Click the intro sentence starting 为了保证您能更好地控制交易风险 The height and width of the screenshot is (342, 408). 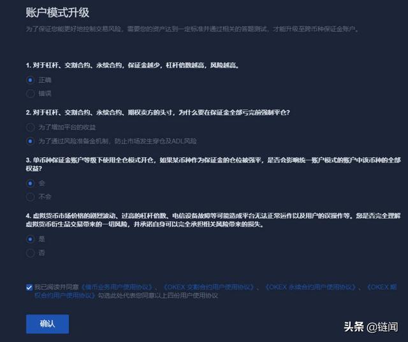coord(193,29)
